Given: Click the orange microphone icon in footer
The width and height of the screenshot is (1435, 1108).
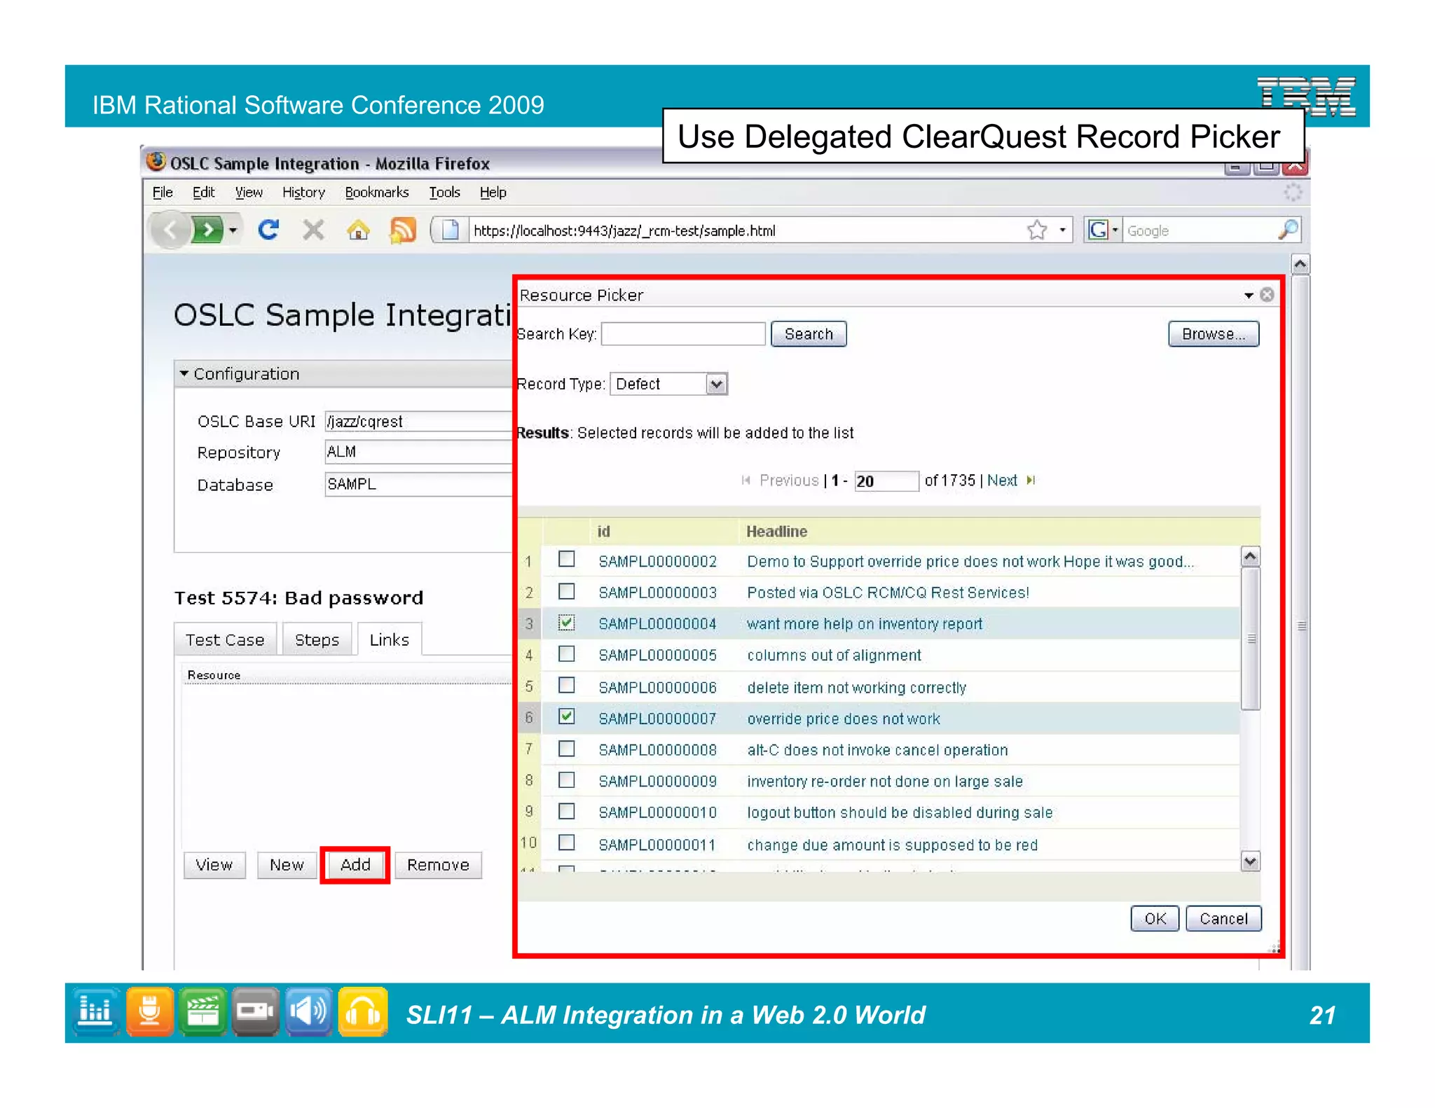Looking at the screenshot, I should [149, 1011].
